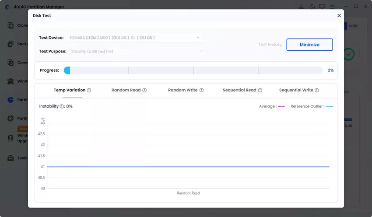Viewport: 372px width, 217px height.
Task: Switch to Temp Variation tab
Action: click(x=70, y=90)
